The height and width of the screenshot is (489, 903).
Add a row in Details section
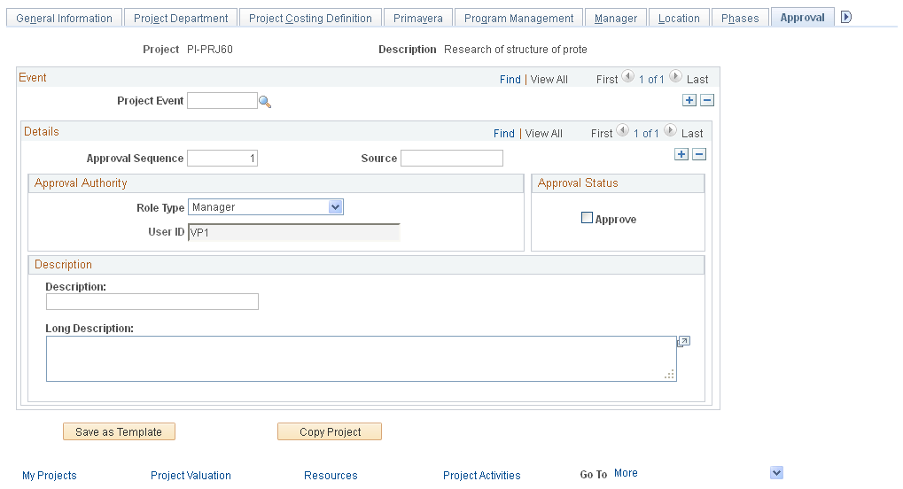pos(681,154)
